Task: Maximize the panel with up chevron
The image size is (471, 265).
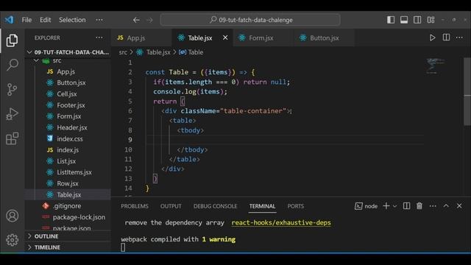Action: coord(446,206)
